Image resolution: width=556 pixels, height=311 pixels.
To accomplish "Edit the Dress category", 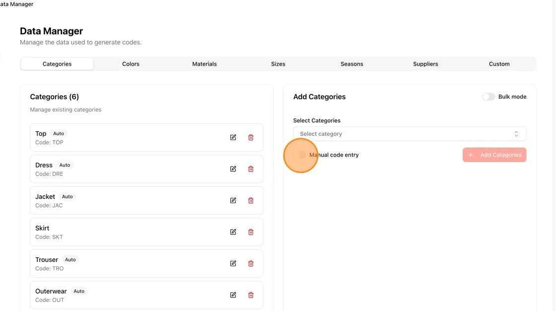I will 233,169.
